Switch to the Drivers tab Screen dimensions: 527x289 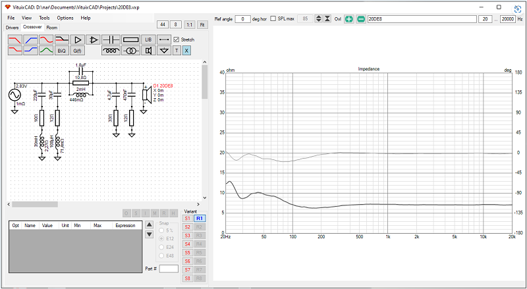(12, 28)
